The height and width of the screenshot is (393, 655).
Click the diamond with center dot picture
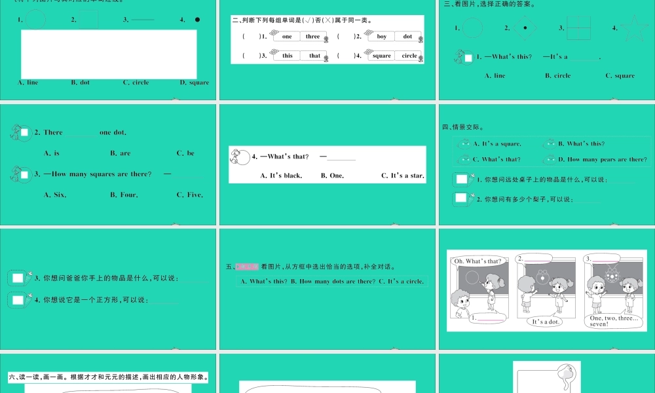525,28
